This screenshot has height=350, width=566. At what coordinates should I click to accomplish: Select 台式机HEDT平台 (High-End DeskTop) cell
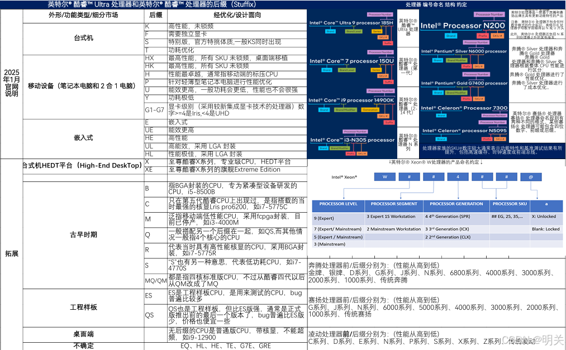(83, 166)
